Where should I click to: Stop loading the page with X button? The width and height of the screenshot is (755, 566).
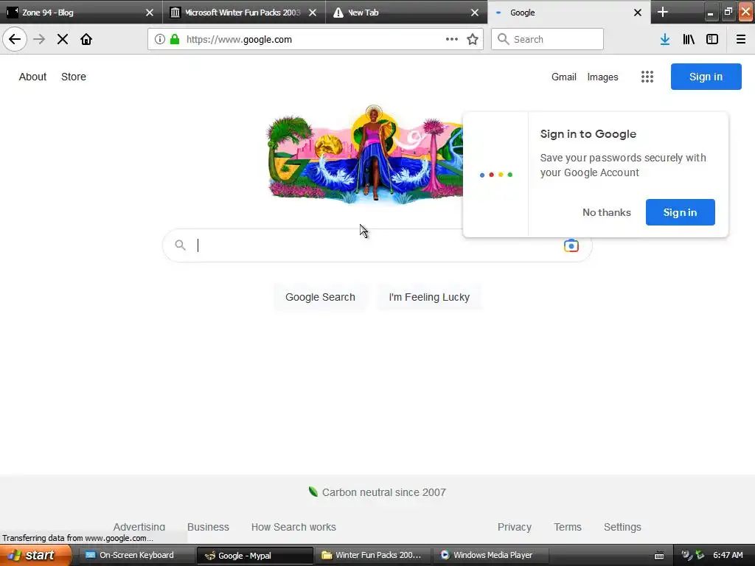pos(63,39)
